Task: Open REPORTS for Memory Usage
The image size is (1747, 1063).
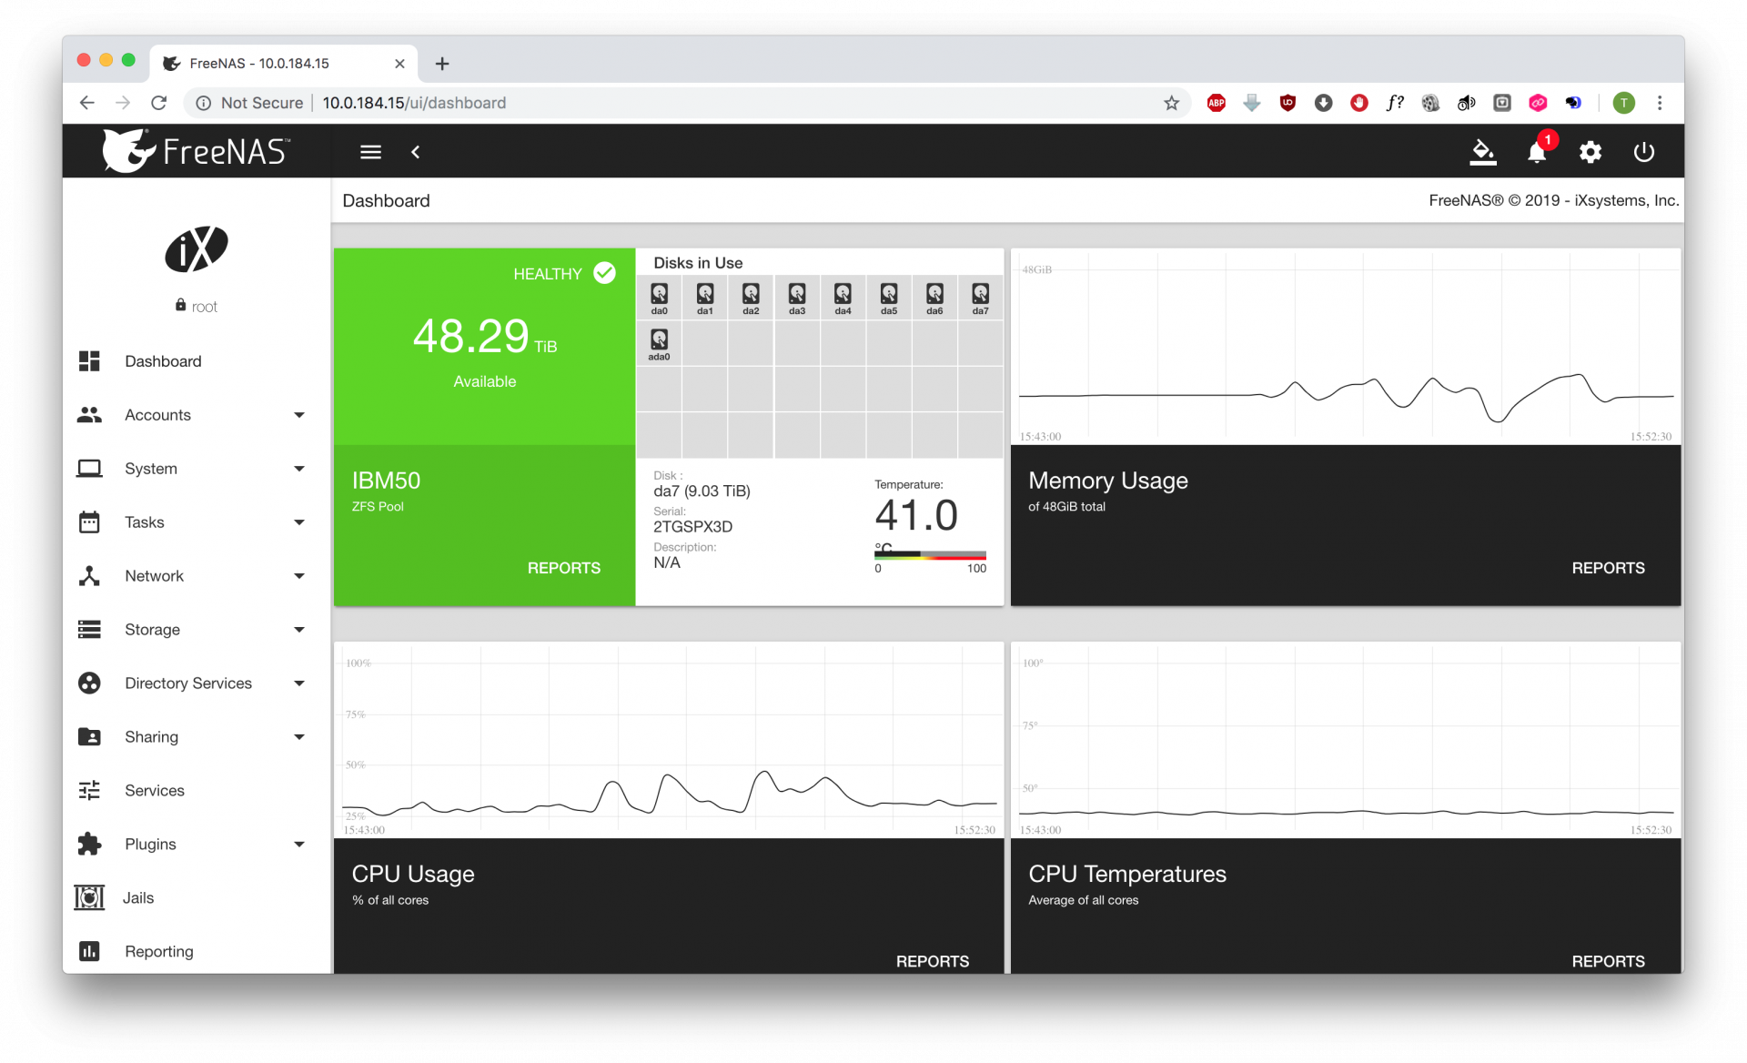Action: pos(1608,568)
